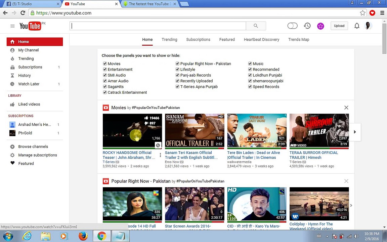This screenshot has width=387, height=242.
Task: Uncheck the SMI Audio checkbox
Action: 105,75
